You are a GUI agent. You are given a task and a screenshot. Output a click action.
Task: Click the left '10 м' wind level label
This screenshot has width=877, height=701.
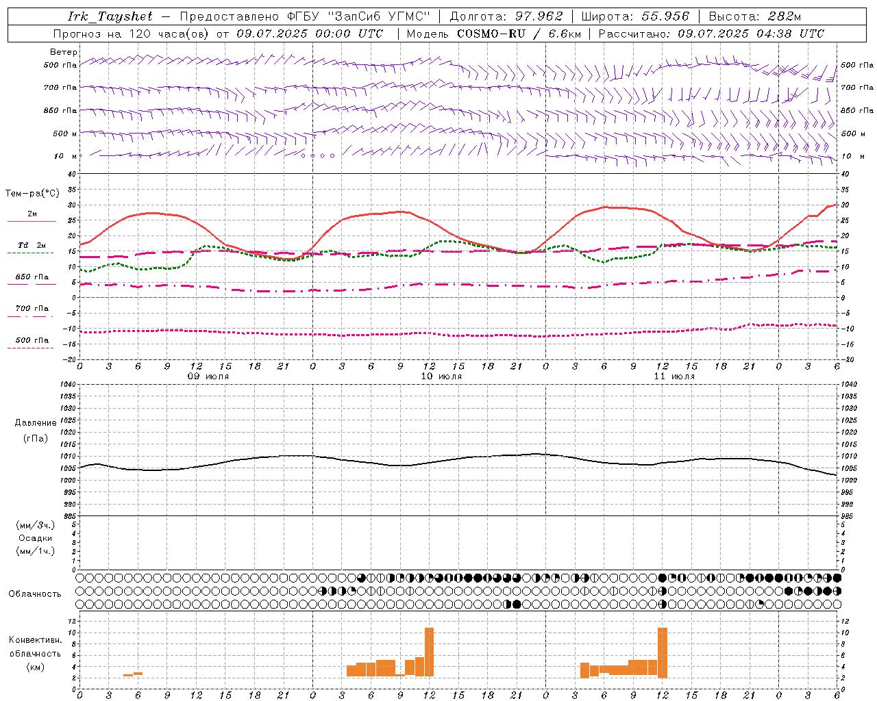click(65, 156)
